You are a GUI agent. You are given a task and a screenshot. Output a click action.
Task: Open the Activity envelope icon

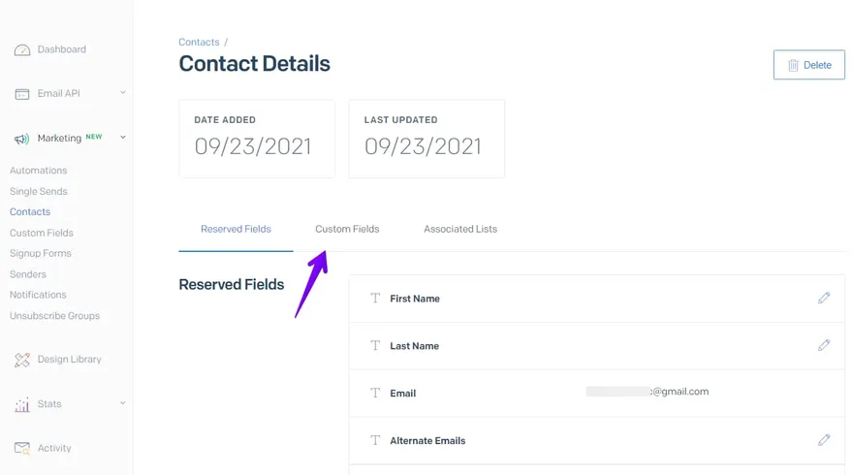click(x=21, y=448)
